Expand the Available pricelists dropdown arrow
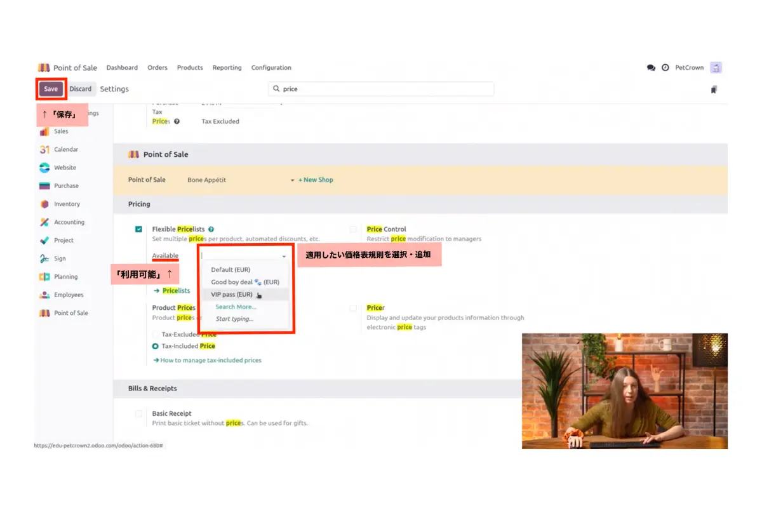The image size is (762, 508). 284,256
